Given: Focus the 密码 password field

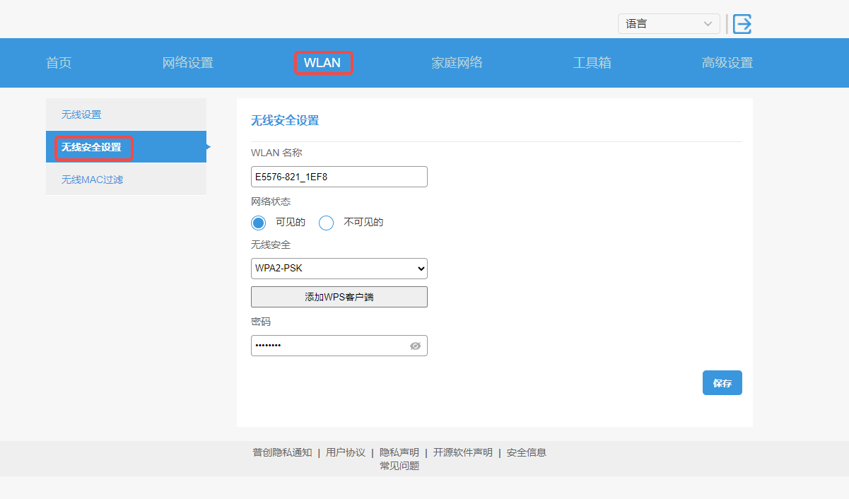Looking at the screenshot, I should [329, 346].
